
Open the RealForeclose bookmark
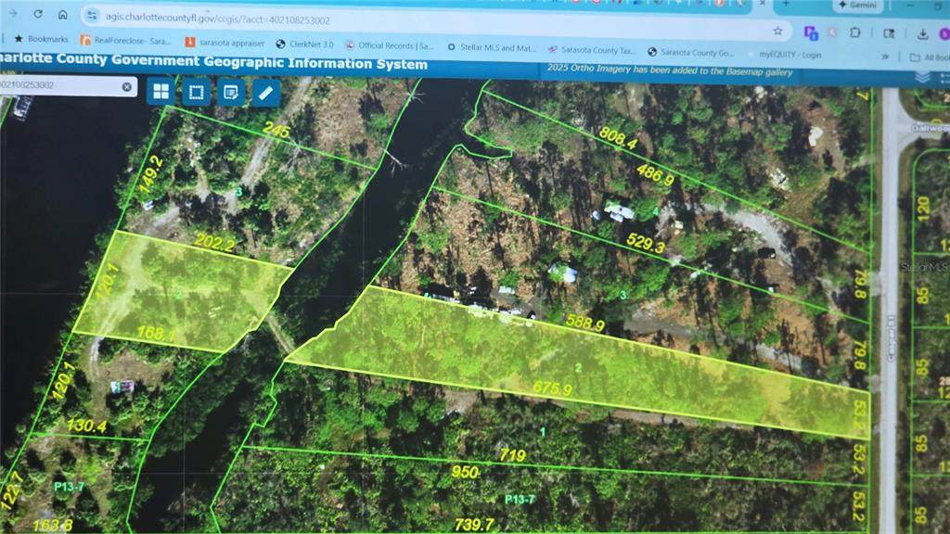point(126,41)
